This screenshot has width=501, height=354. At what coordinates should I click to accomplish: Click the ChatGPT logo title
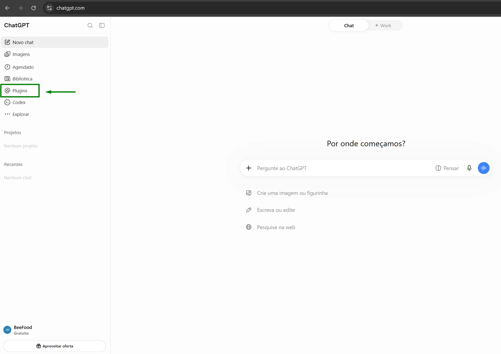[17, 25]
